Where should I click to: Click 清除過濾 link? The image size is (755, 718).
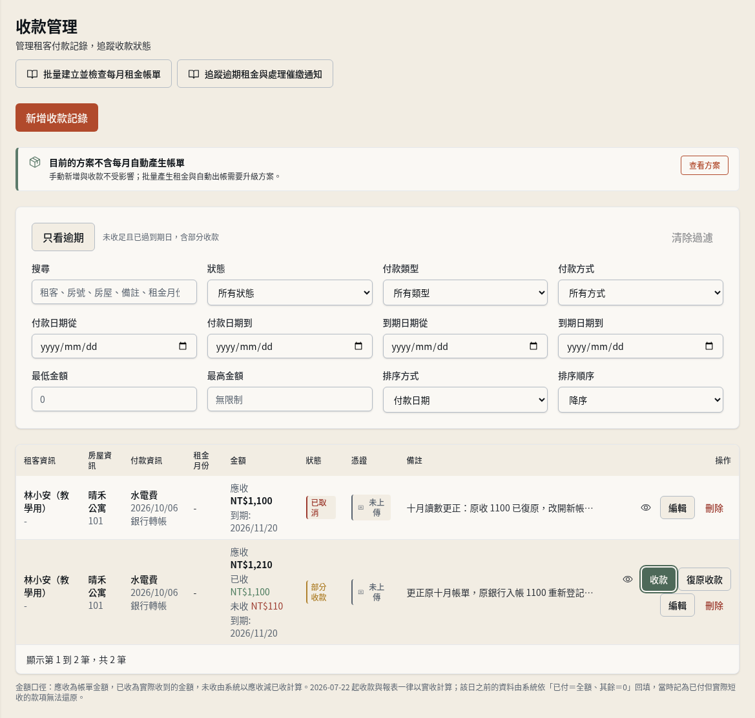pyautogui.click(x=692, y=238)
